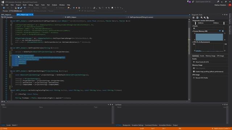
Task: Click the Show Events camera icon
Action: (x=194, y=62)
